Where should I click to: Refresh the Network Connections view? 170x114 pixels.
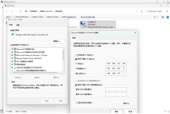click(142, 11)
